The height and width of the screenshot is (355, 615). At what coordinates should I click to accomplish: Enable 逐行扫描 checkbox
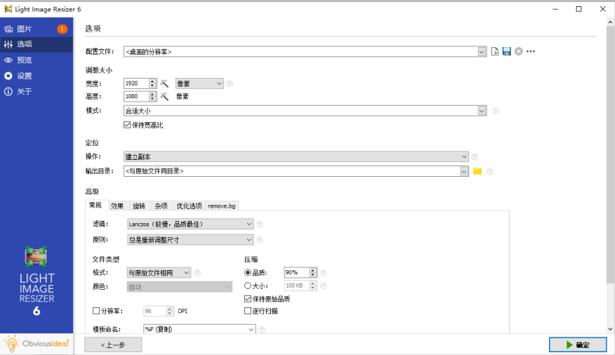point(248,311)
